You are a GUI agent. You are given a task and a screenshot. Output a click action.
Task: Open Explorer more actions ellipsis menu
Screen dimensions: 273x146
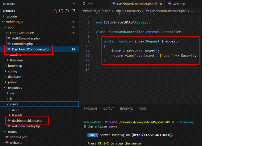[x=73, y=4]
